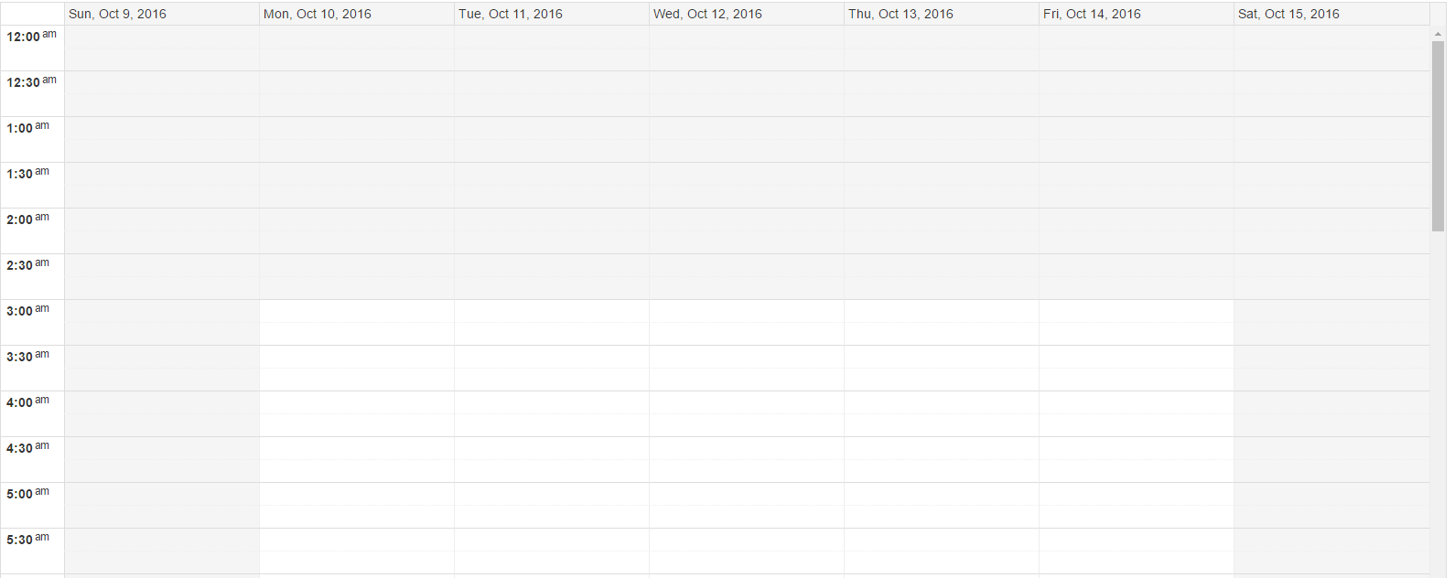Select the Mon, Oct 10, 2016 header

coord(318,14)
